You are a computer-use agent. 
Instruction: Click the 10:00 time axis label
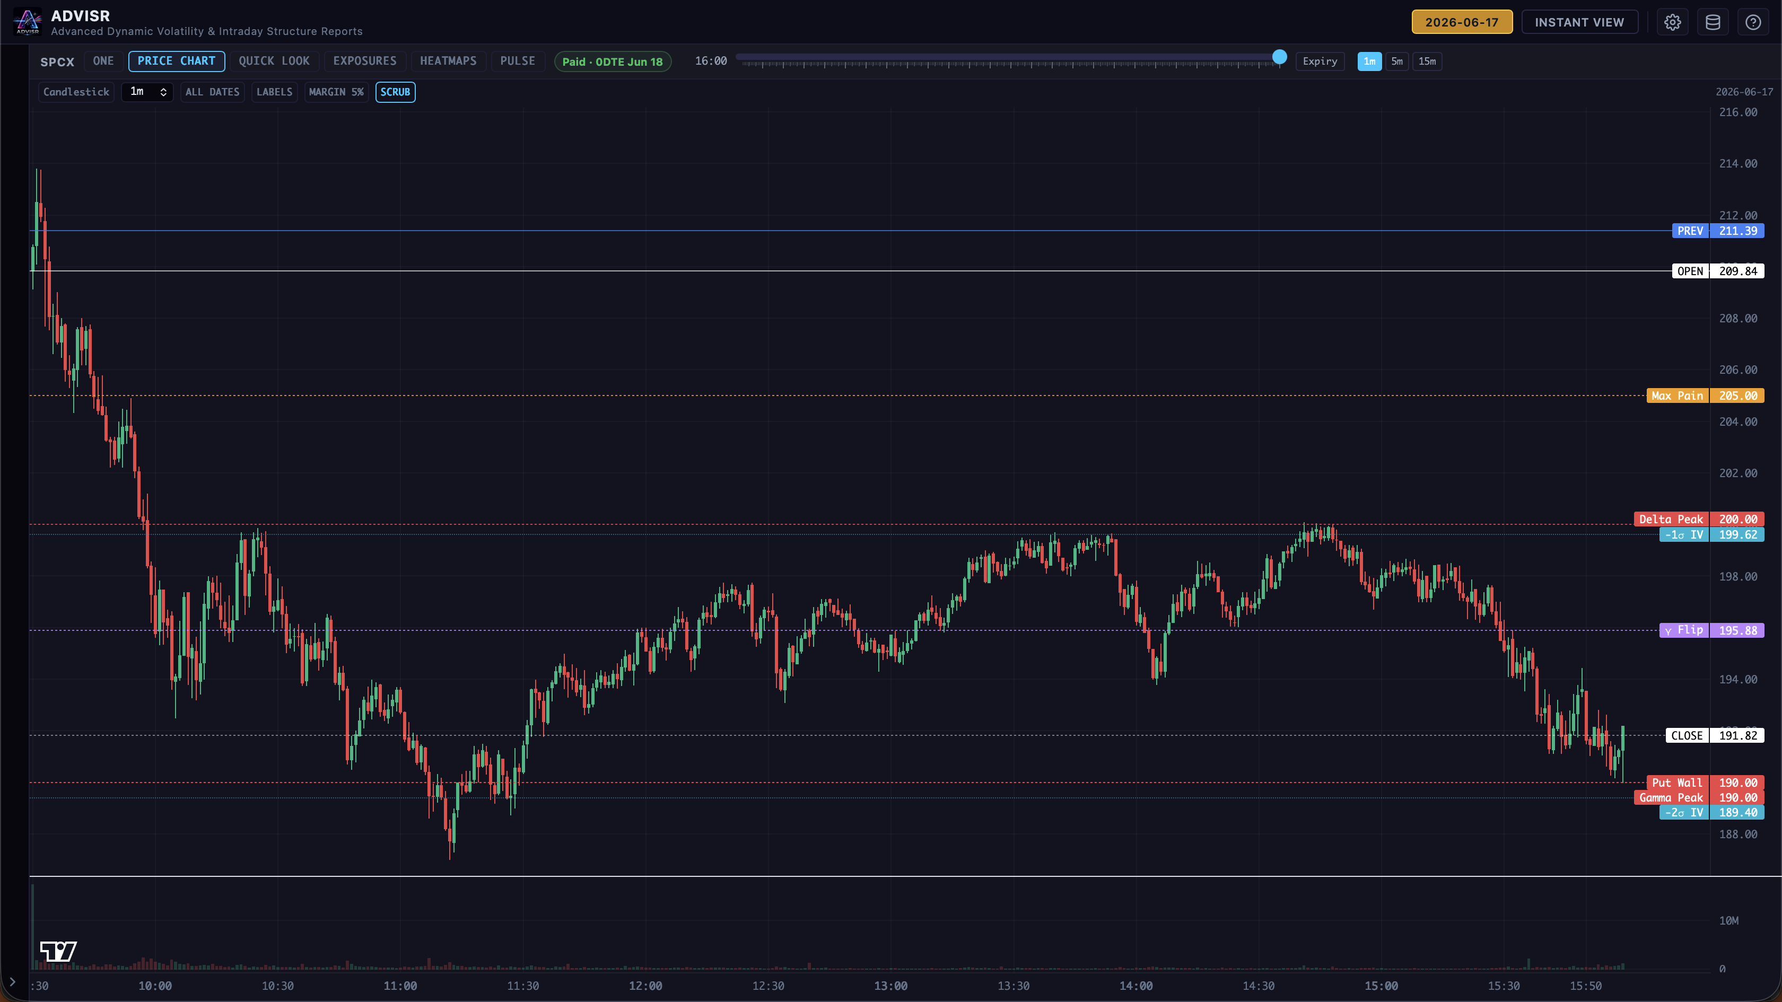[x=155, y=986]
